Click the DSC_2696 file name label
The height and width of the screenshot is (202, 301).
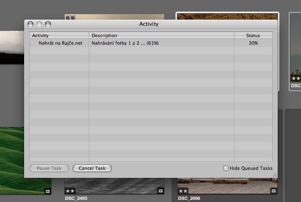189,198
